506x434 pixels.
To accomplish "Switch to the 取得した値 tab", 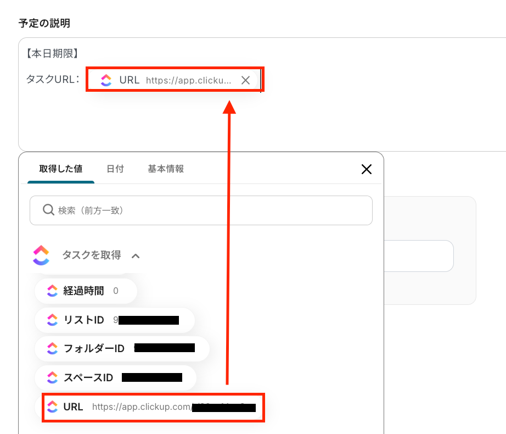I will [x=61, y=169].
